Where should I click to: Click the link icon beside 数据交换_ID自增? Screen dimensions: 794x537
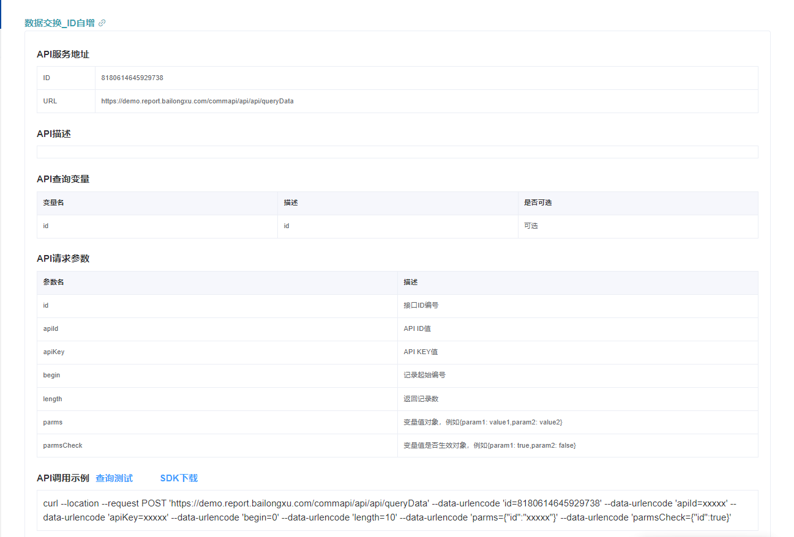[x=102, y=23]
